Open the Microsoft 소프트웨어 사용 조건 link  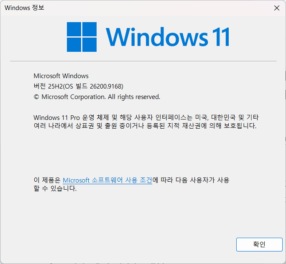coord(107,180)
